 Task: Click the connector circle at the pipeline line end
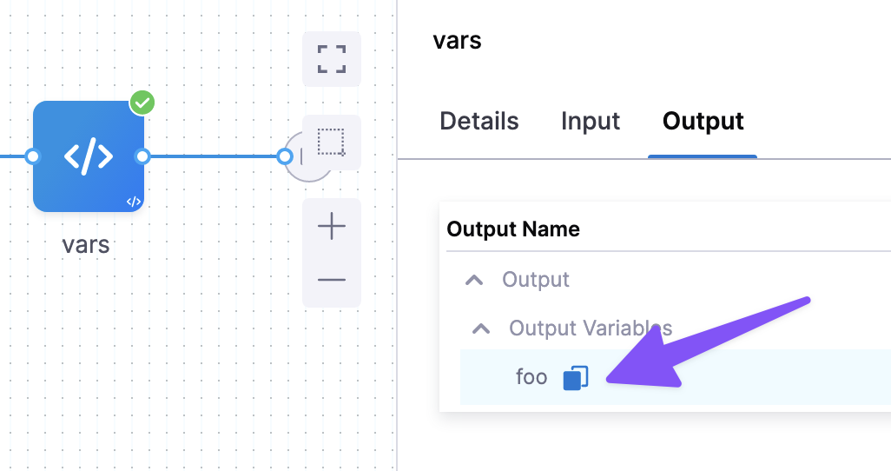click(x=285, y=156)
